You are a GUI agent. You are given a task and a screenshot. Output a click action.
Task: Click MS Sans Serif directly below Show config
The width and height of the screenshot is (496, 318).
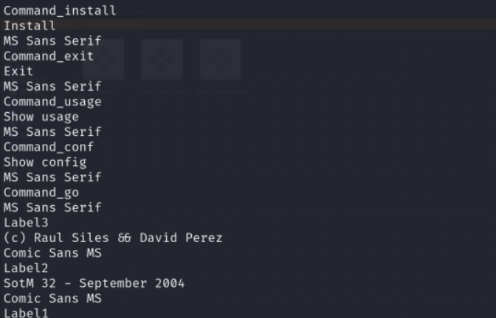point(52,177)
